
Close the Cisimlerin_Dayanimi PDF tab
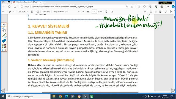[41, 2]
